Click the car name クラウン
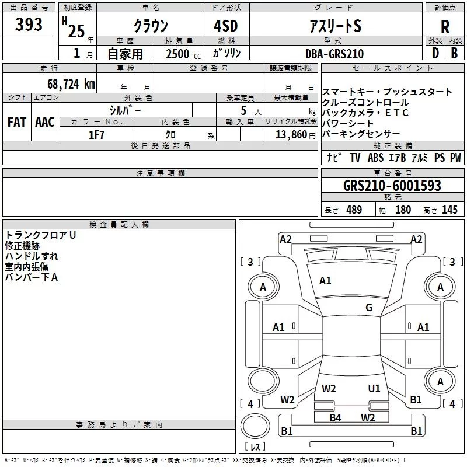Viewport: 467px width, 467px height. point(151,26)
